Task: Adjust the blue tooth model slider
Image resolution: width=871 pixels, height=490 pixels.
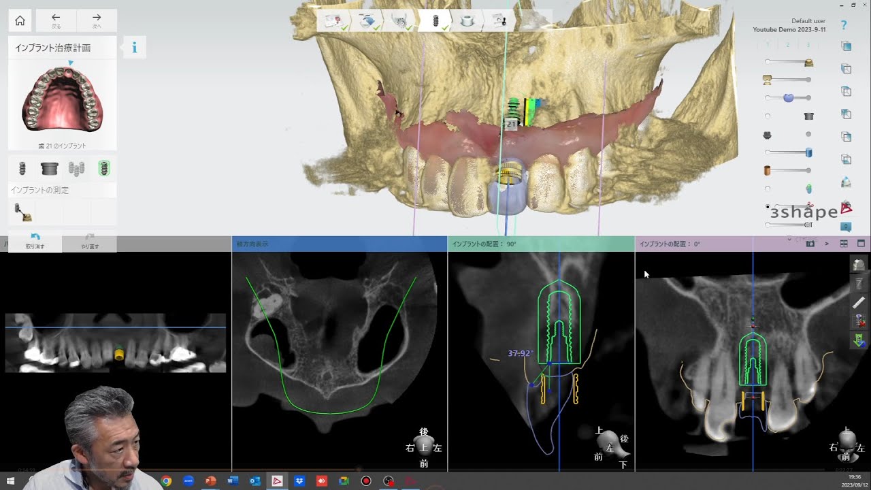Action: point(788,98)
